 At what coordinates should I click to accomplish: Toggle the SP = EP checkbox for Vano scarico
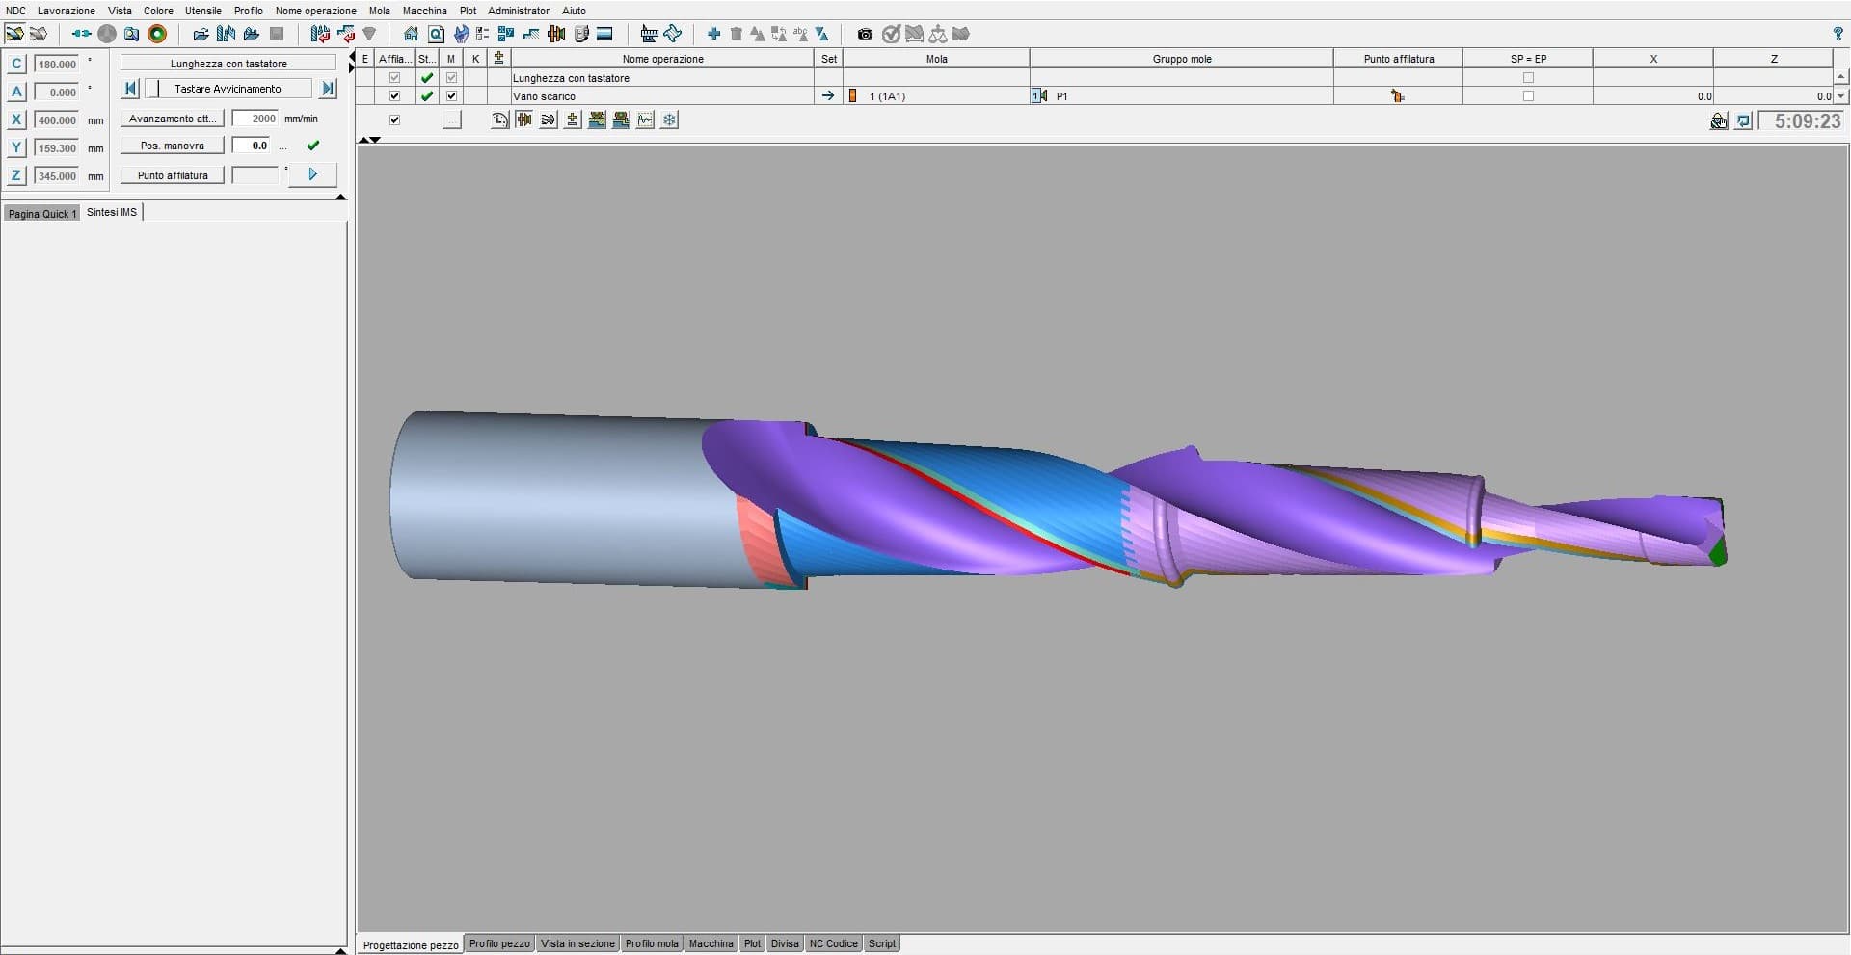coord(1528,95)
